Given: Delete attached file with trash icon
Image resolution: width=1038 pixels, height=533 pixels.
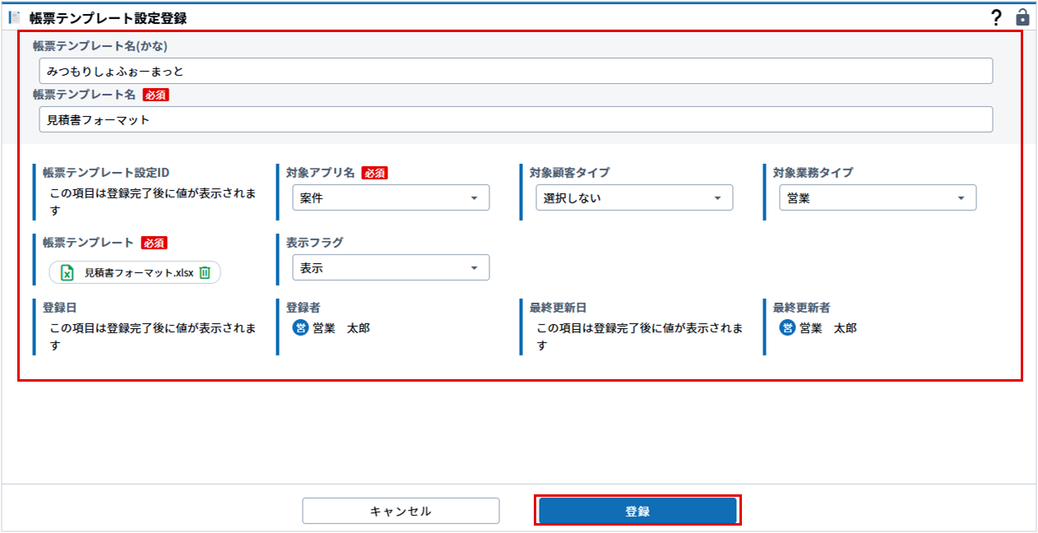Looking at the screenshot, I should [x=205, y=272].
